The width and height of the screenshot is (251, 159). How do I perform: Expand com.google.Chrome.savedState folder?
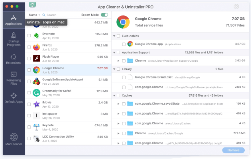[x=118, y=104]
